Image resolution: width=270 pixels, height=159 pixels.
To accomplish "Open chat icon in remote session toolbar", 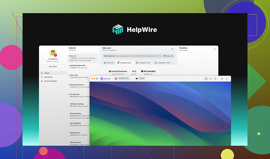I will (227, 79).
